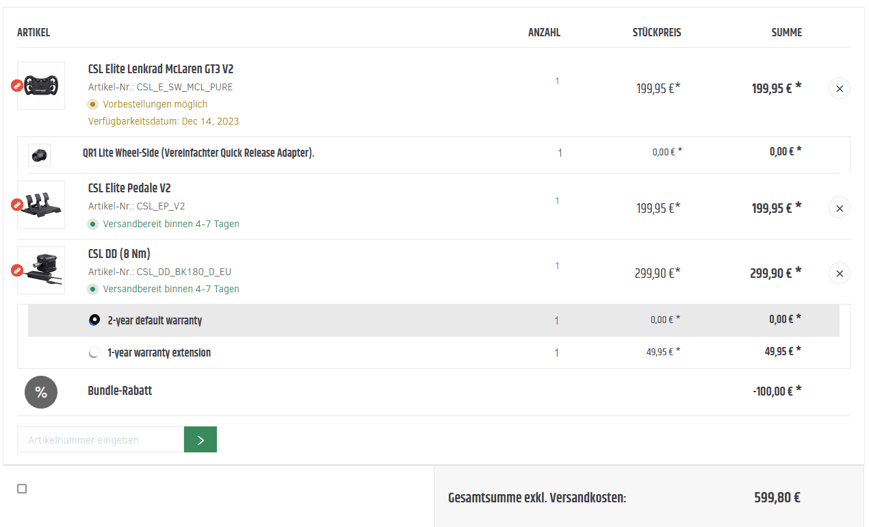The height and width of the screenshot is (527, 869).
Task: Remove CSL Elite Pedale V2 from cart
Action: 840,207
